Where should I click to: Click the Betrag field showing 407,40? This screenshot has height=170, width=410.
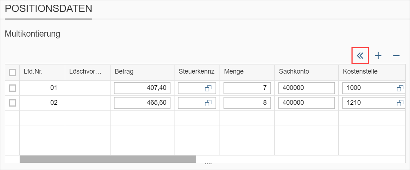pyautogui.click(x=142, y=88)
